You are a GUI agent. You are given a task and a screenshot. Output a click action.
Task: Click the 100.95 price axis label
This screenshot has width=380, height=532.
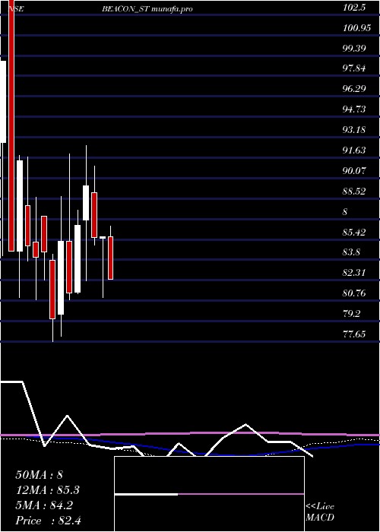(x=357, y=28)
